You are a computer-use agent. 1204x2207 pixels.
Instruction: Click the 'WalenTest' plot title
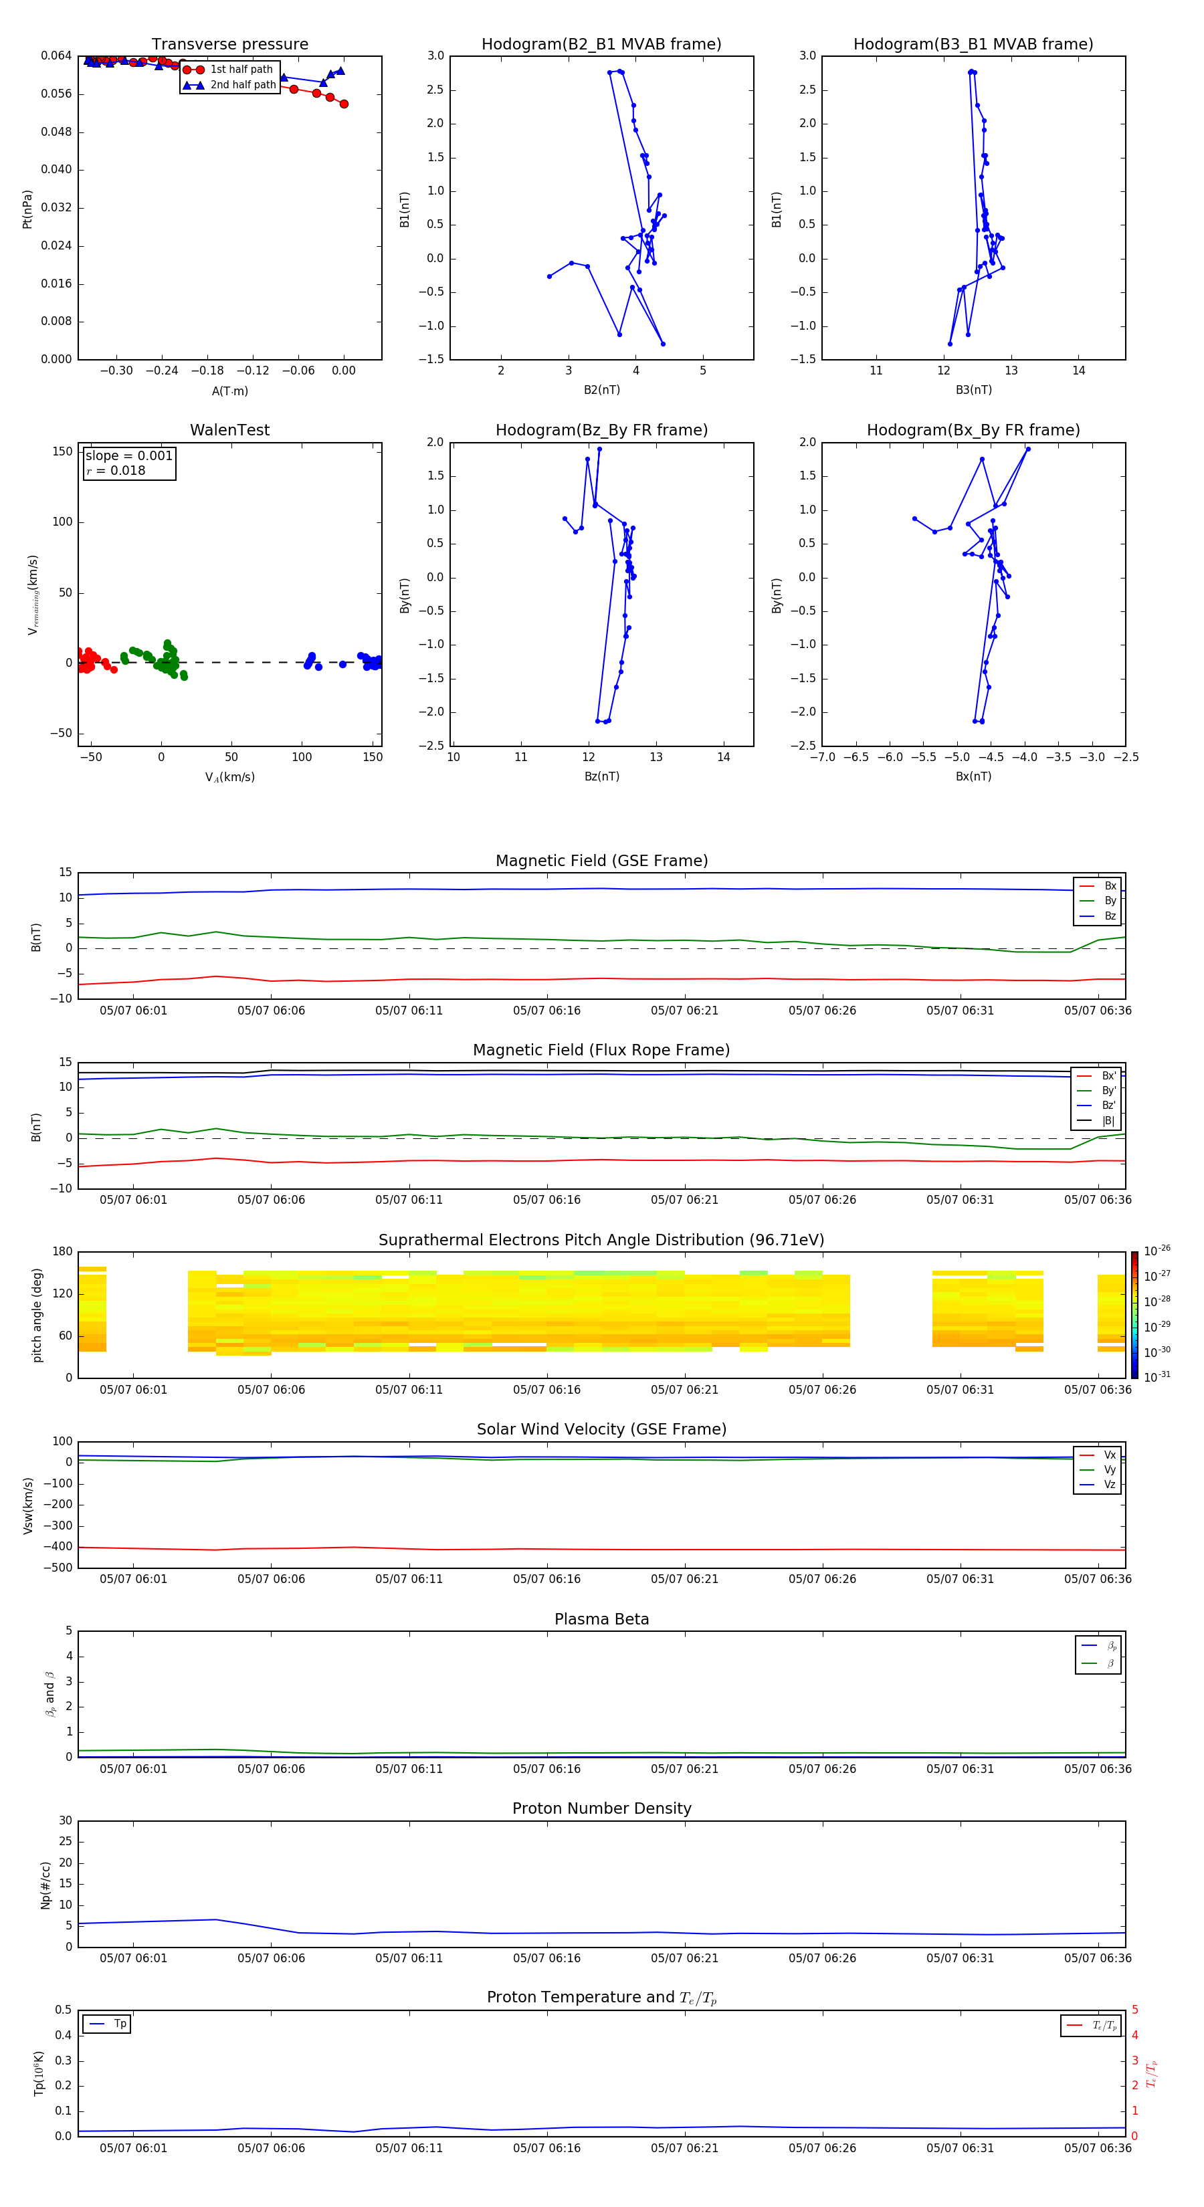pyautogui.click(x=229, y=430)
